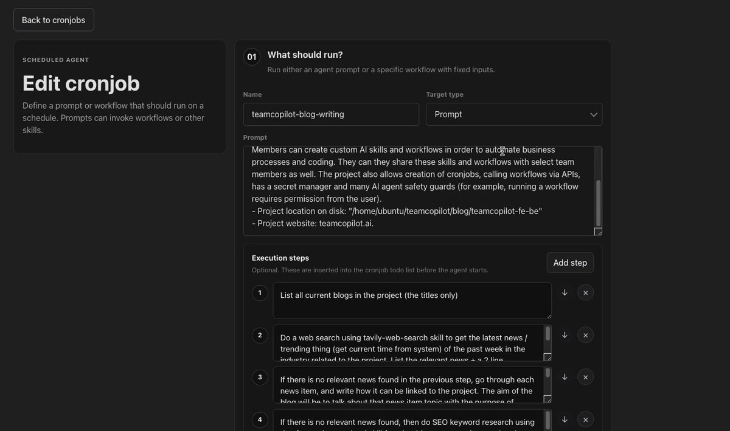Remove step 3 using the X icon
730x431 pixels.
585,377
